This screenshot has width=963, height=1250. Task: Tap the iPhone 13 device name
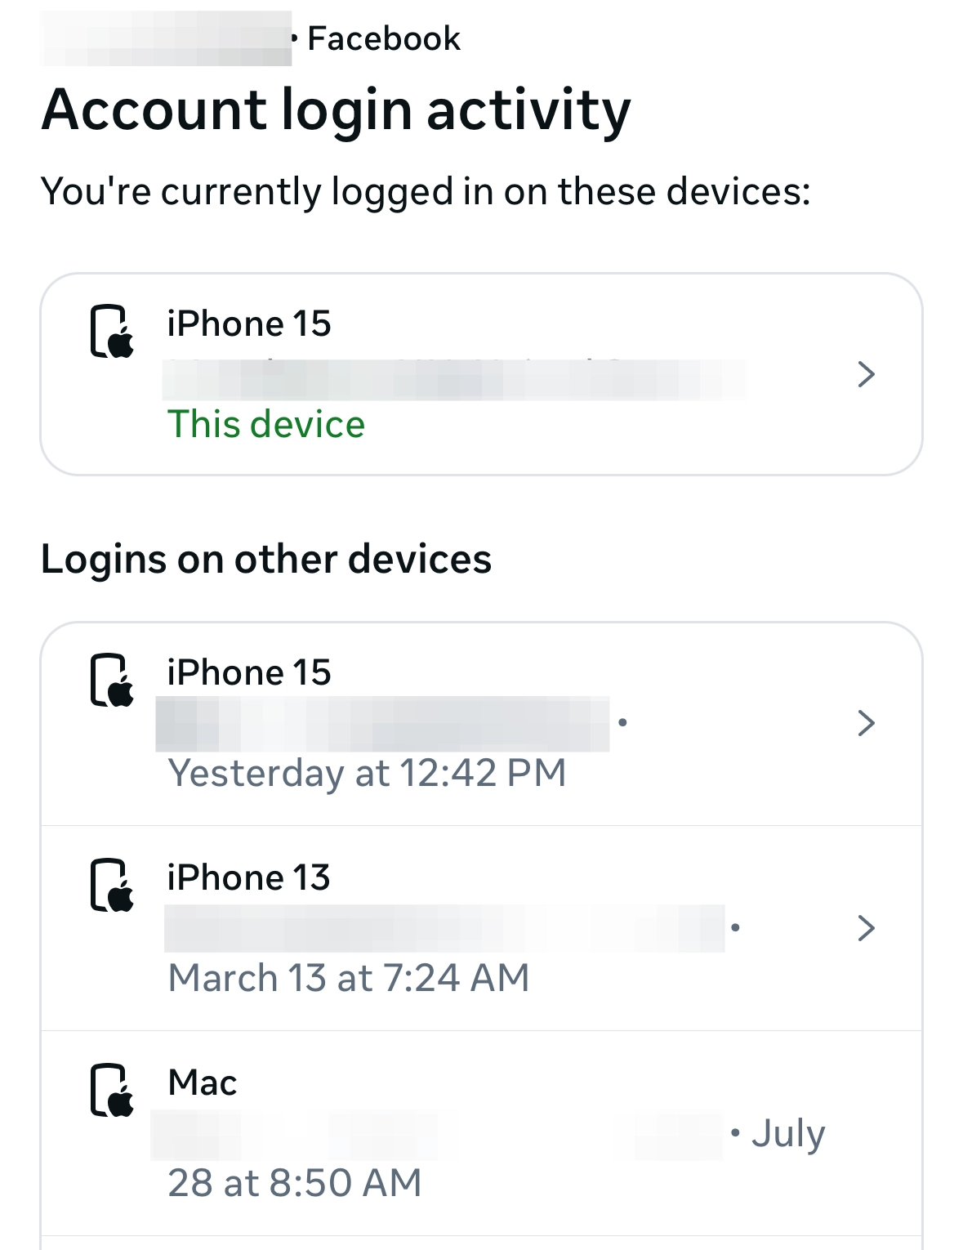(249, 878)
